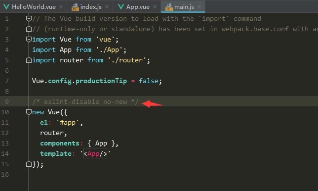The image size is (318, 191).
Task: Click line number 9 in the gutter
Action: coord(7,101)
